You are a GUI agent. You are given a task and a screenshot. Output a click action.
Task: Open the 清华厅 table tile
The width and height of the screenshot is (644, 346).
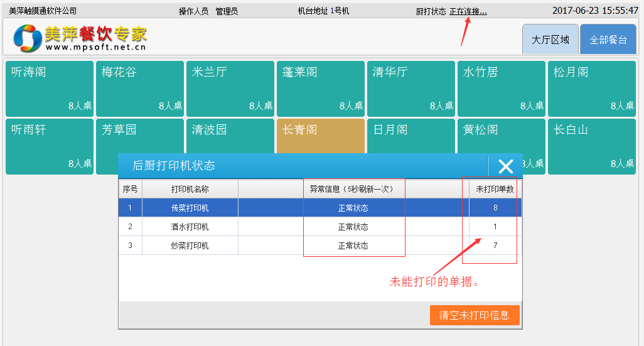pos(411,89)
